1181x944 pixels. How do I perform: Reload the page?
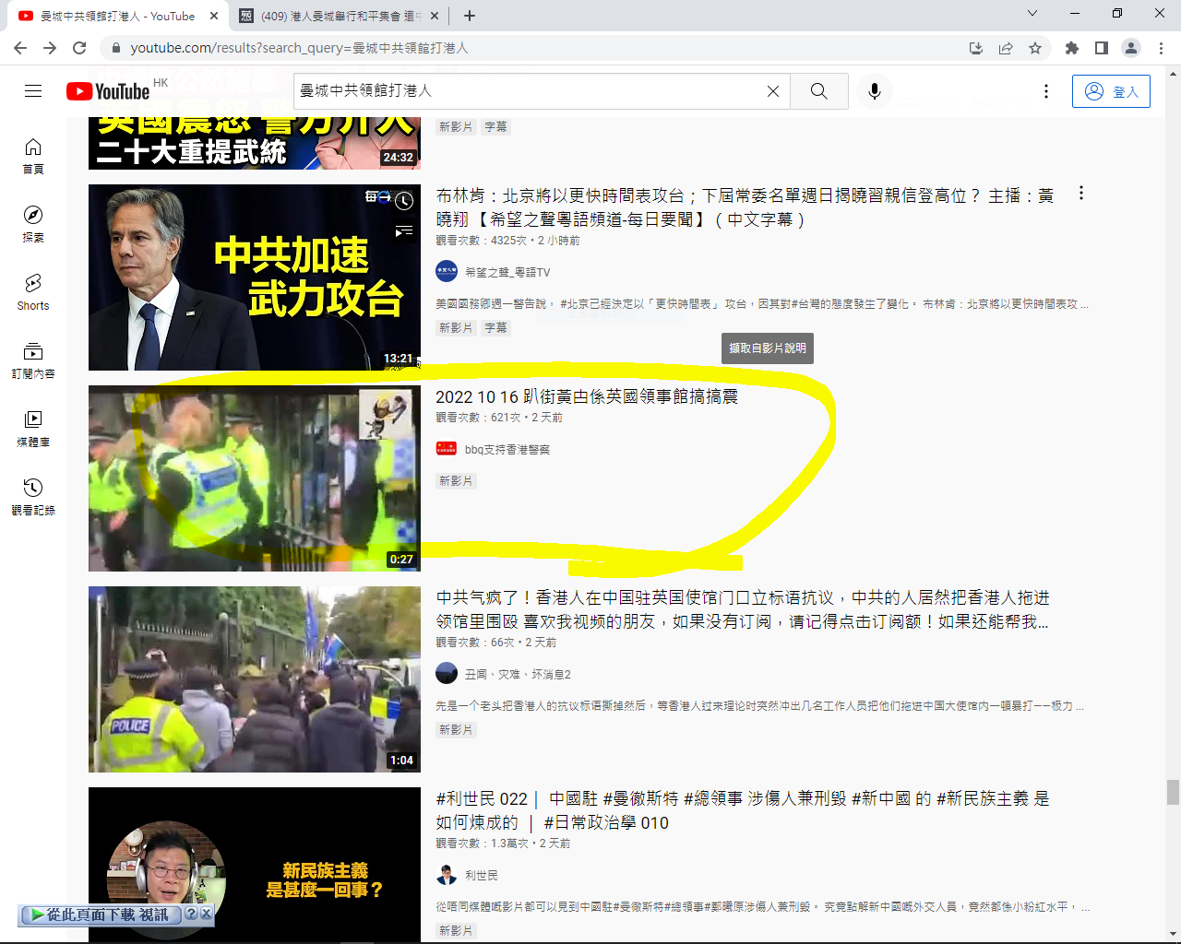79,48
